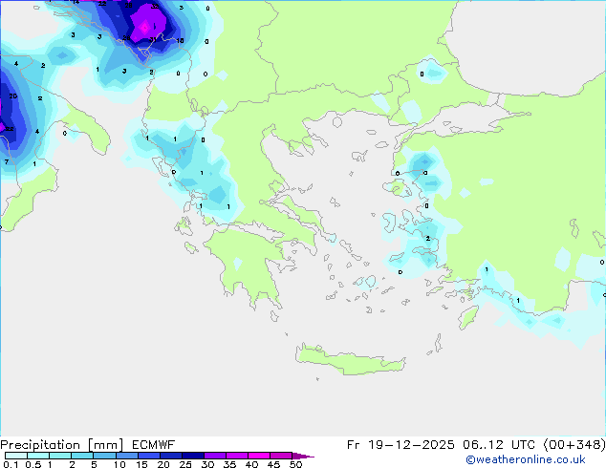Click the "10" legend label
Image resolution: width=606 pixels, height=468 pixels.
(x=119, y=464)
